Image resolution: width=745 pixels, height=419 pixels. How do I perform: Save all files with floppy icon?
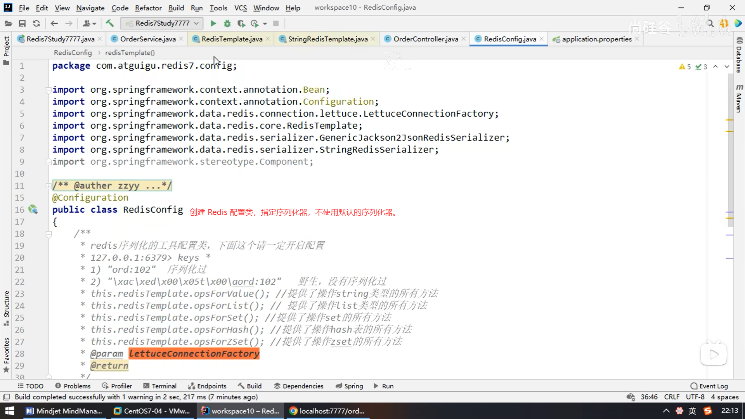coord(22,24)
